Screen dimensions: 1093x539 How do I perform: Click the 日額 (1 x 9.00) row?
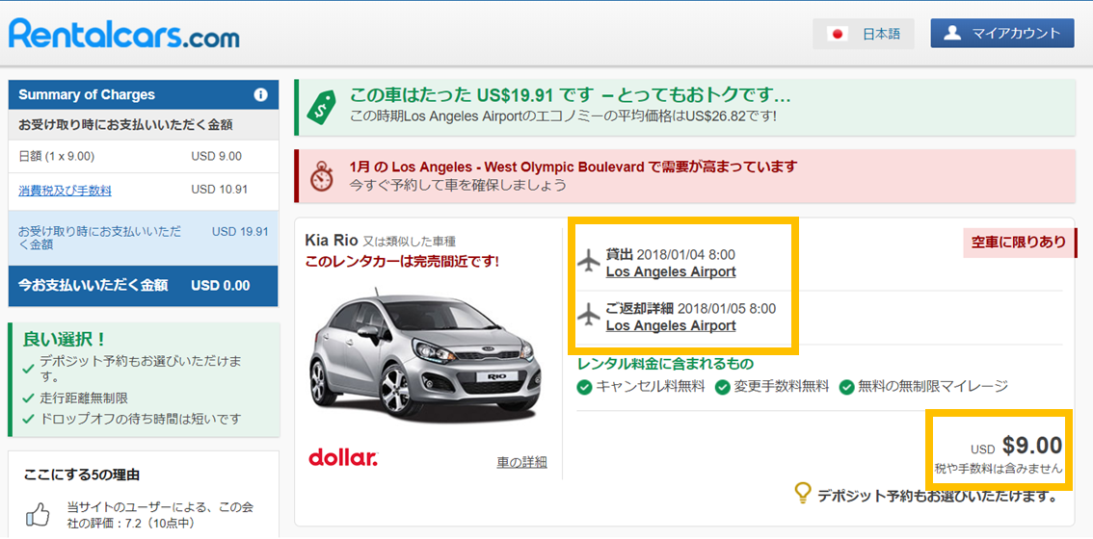point(143,157)
